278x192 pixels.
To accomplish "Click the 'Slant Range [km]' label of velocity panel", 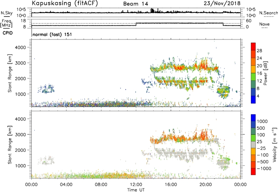I will click(x=10, y=145).
